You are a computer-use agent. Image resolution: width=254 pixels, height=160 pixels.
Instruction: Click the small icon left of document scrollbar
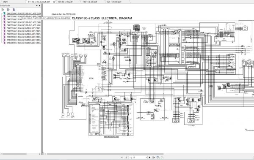coord(43,154)
